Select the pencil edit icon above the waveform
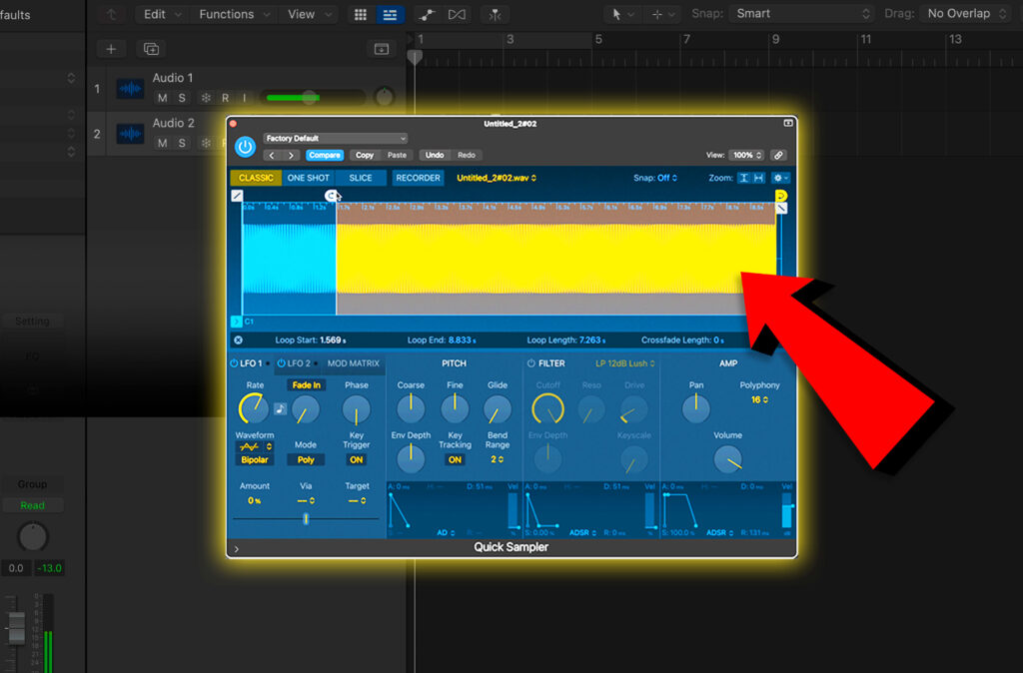The width and height of the screenshot is (1023, 673). tap(237, 195)
